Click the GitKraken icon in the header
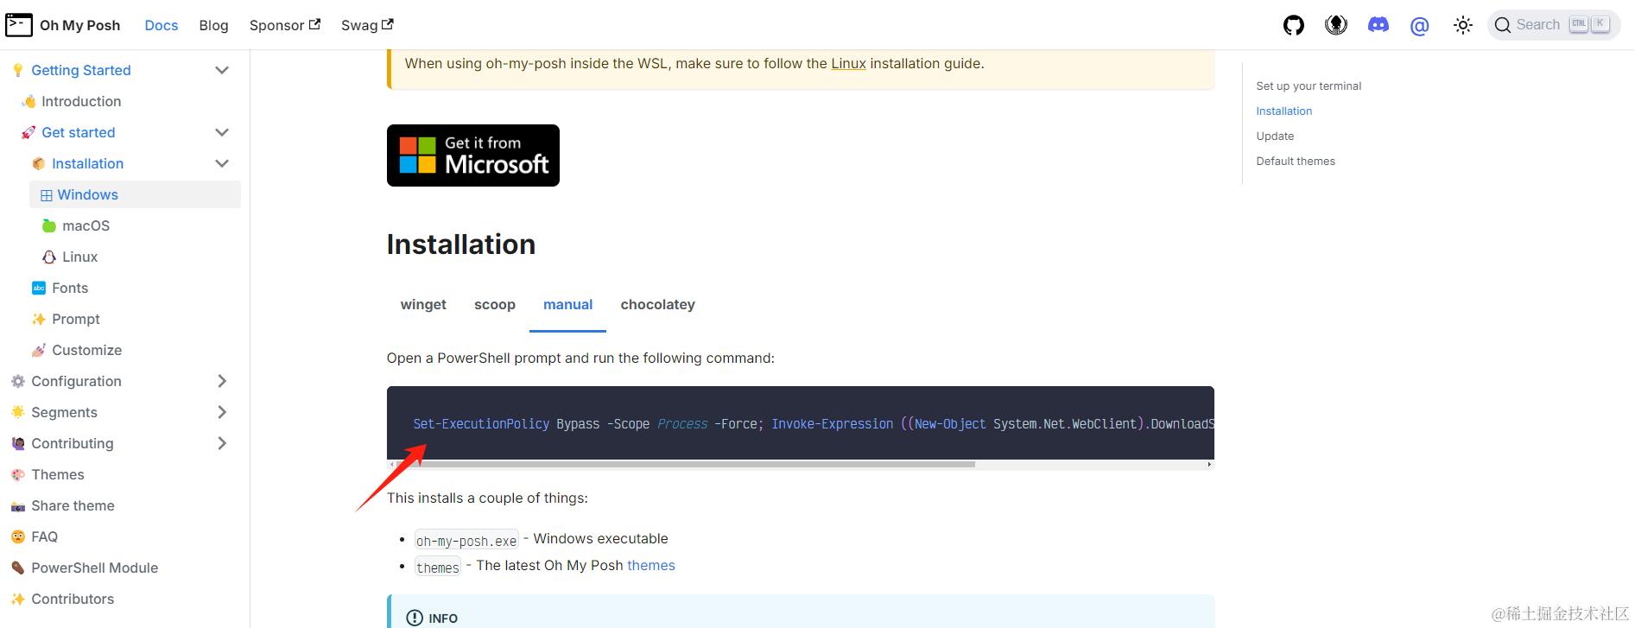The image size is (1635, 628). tap(1336, 25)
